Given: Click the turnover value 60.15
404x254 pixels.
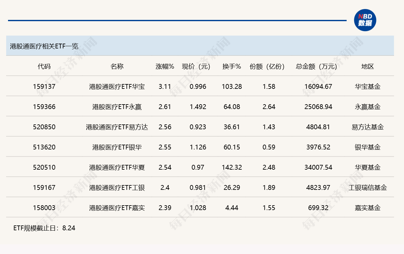Looking at the screenshot, I should pyautogui.click(x=232, y=147).
